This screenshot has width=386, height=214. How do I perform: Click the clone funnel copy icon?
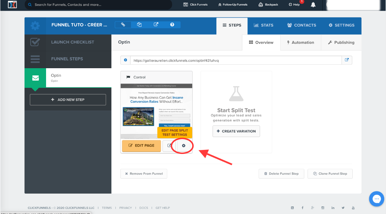pyautogui.click(x=139, y=25)
